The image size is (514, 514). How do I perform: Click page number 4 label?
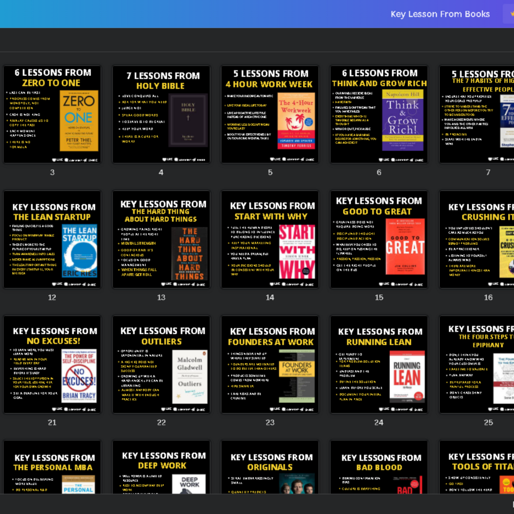pyautogui.click(x=161, y=172)
